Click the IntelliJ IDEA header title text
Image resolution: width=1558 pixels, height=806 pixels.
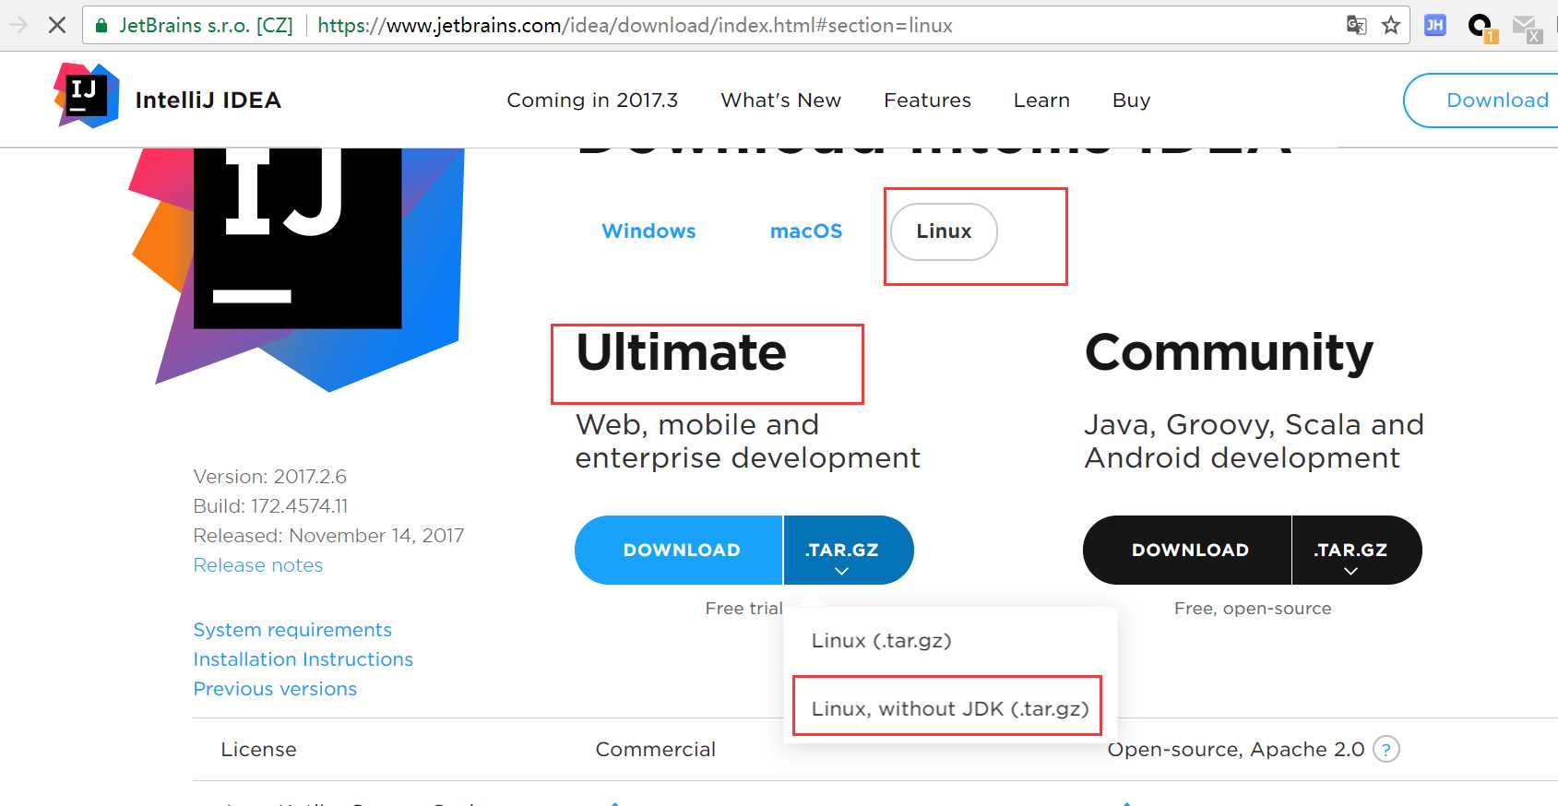(208, 100)
